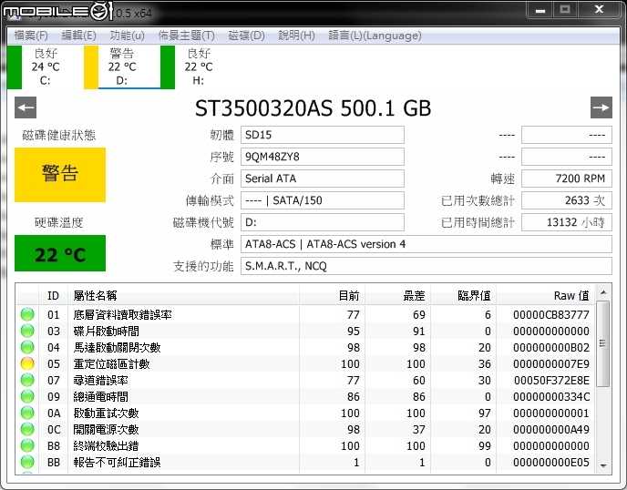Click the S.M.A.R.T., NCQ features field
The height and width of the screenshot is (490, 627).
tap(427, 266)
